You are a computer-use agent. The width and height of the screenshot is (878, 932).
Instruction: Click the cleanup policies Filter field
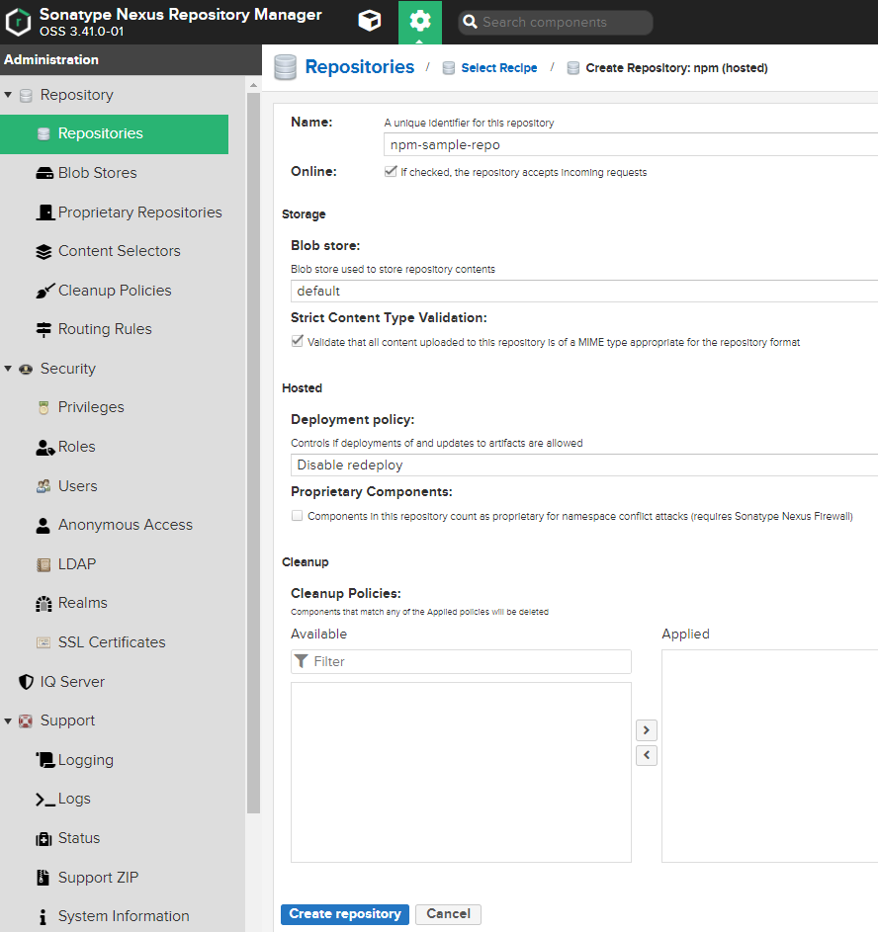pos(461,661)
